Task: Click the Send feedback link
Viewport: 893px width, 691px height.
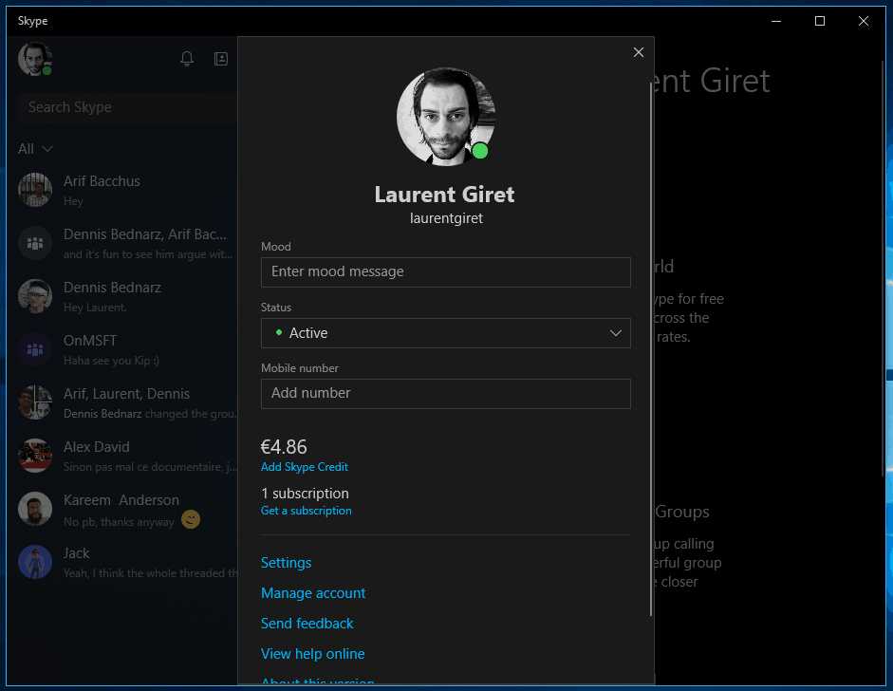Action: tap(307, 624)
